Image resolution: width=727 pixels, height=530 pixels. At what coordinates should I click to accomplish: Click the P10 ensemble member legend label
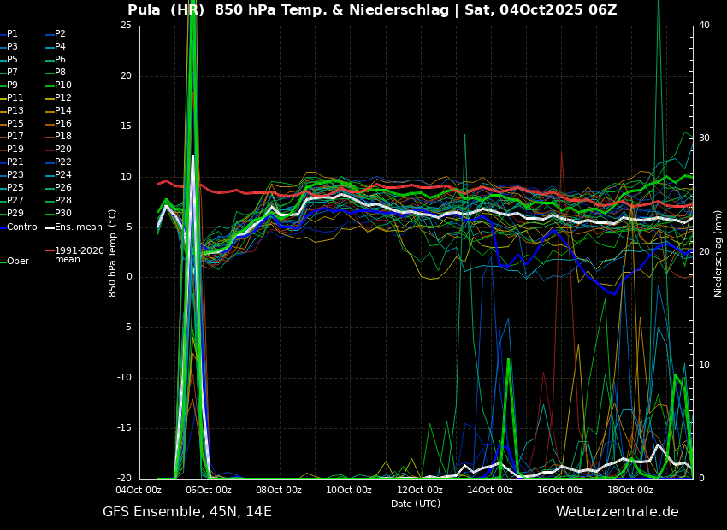click(62, 85)
